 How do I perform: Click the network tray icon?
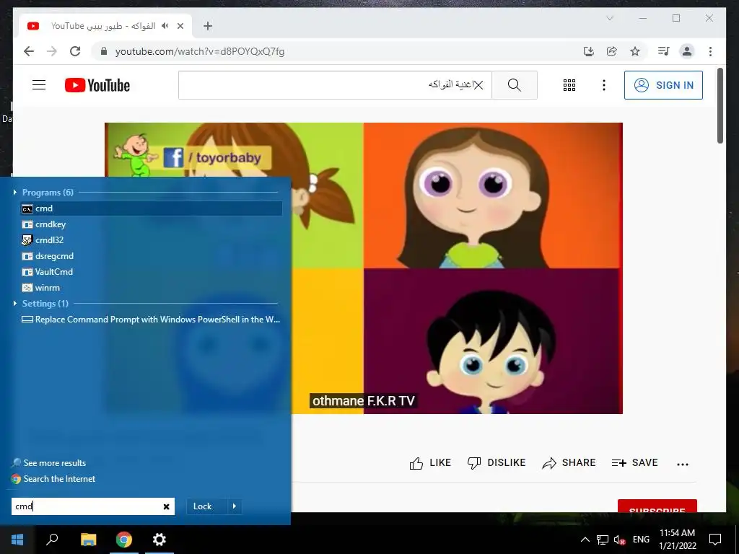click(603, 540)
